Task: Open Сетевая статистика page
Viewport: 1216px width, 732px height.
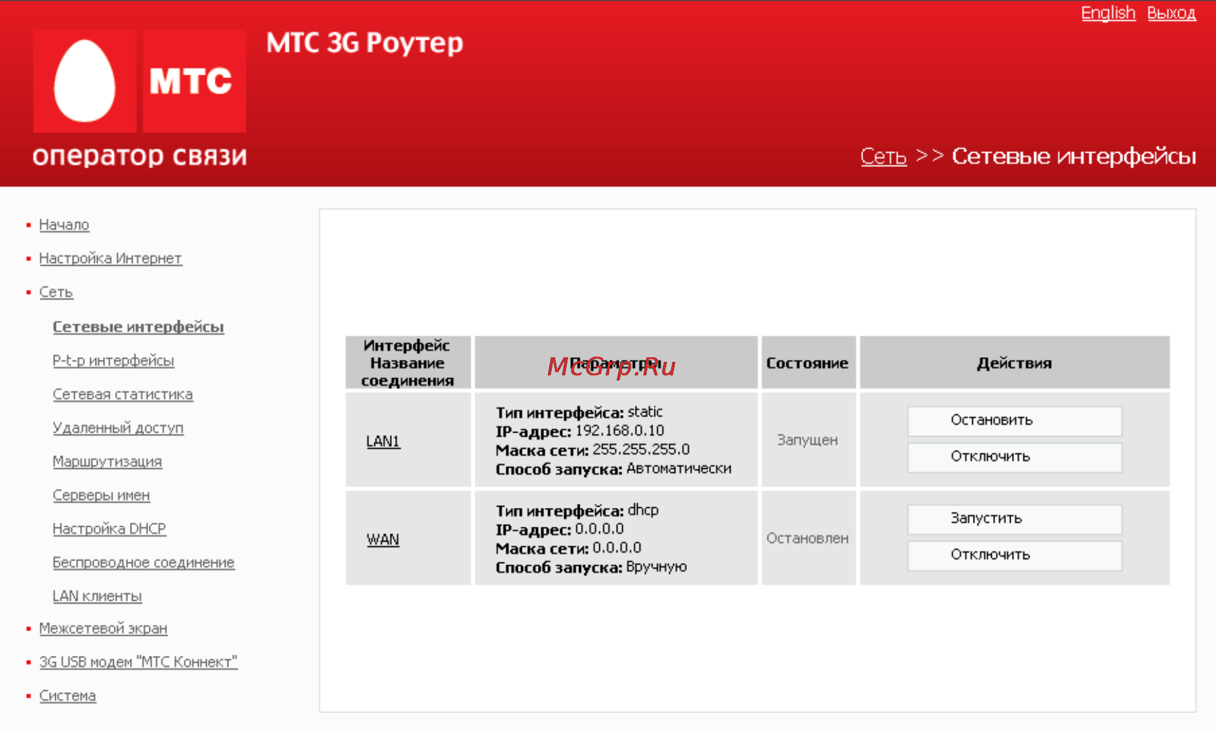Action: click(123, 394)
